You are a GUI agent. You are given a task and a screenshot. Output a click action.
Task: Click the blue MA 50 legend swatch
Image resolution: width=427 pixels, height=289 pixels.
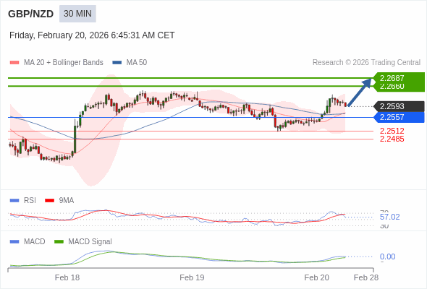point(117,63)
